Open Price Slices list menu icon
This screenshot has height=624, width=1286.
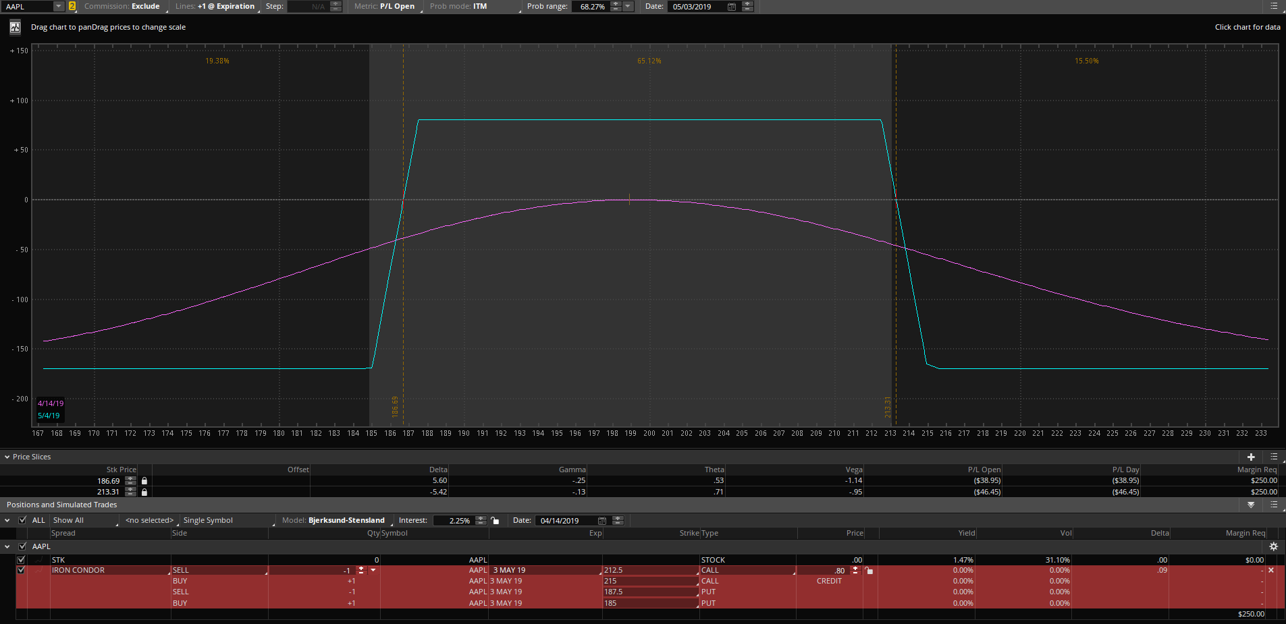tap(1274, 457)
